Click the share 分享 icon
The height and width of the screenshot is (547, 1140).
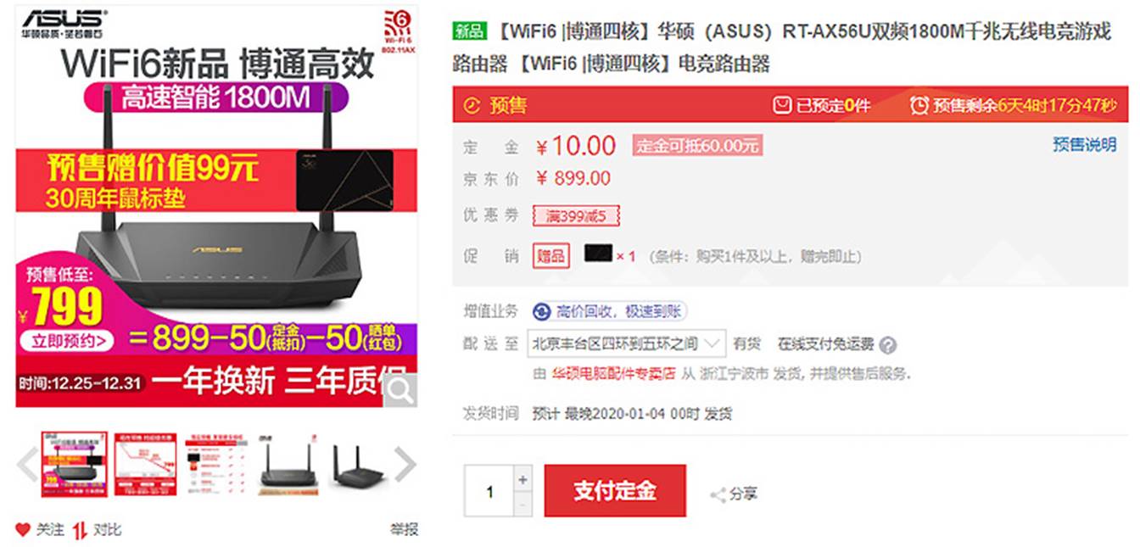tap(718, 494)
